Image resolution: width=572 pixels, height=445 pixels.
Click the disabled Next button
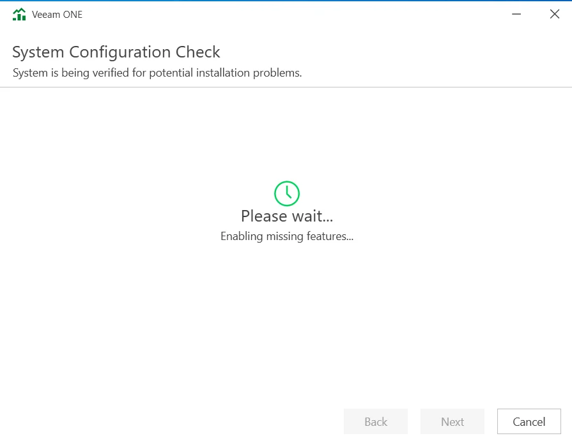coord(452,421)
